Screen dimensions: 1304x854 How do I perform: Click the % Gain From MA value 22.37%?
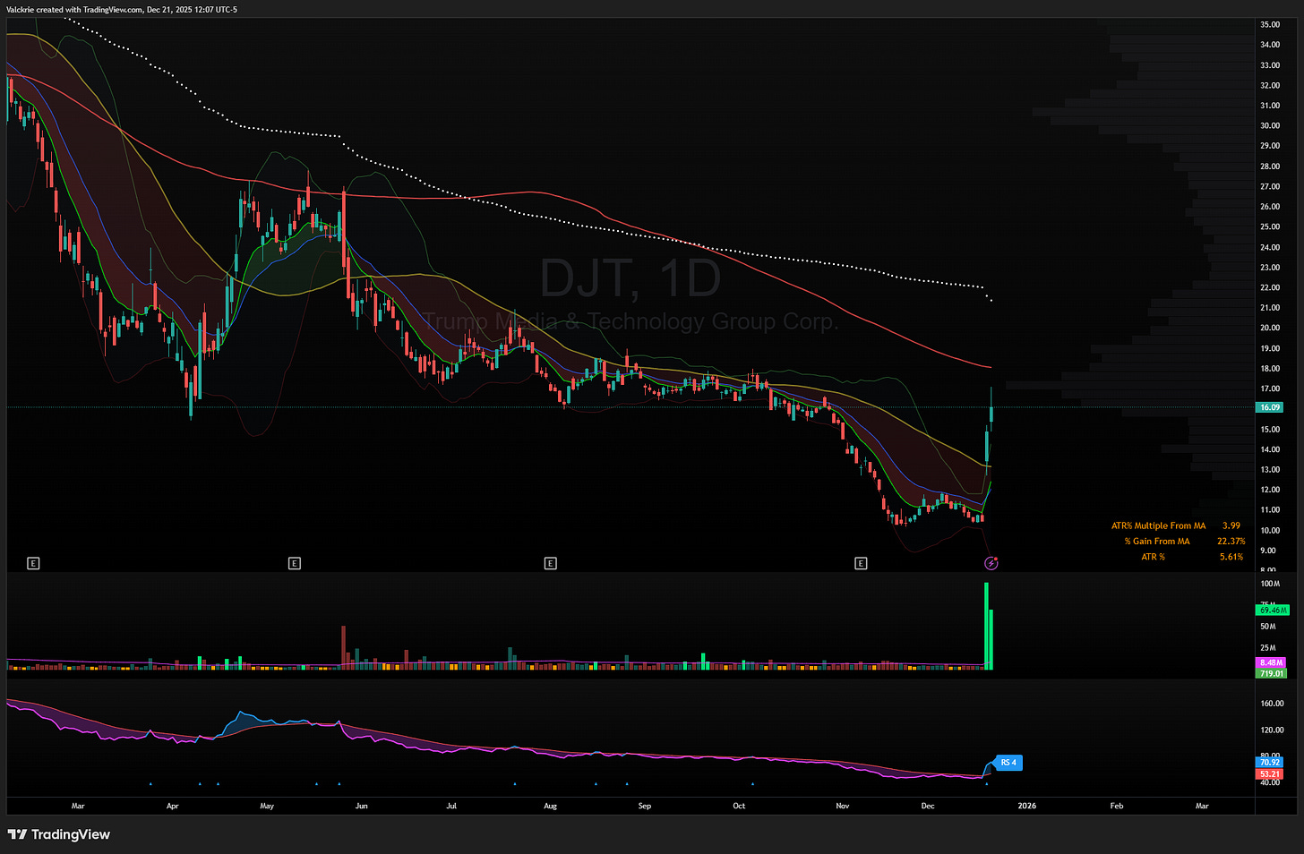click(x=1231, y=541)
